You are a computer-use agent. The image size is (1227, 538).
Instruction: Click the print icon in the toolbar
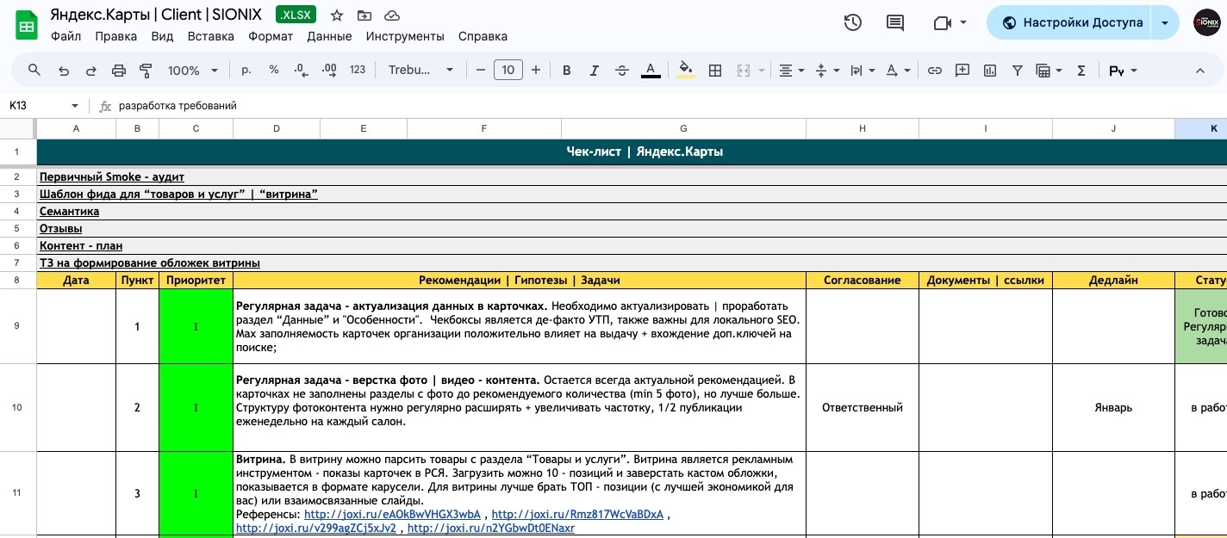[119, 71]
